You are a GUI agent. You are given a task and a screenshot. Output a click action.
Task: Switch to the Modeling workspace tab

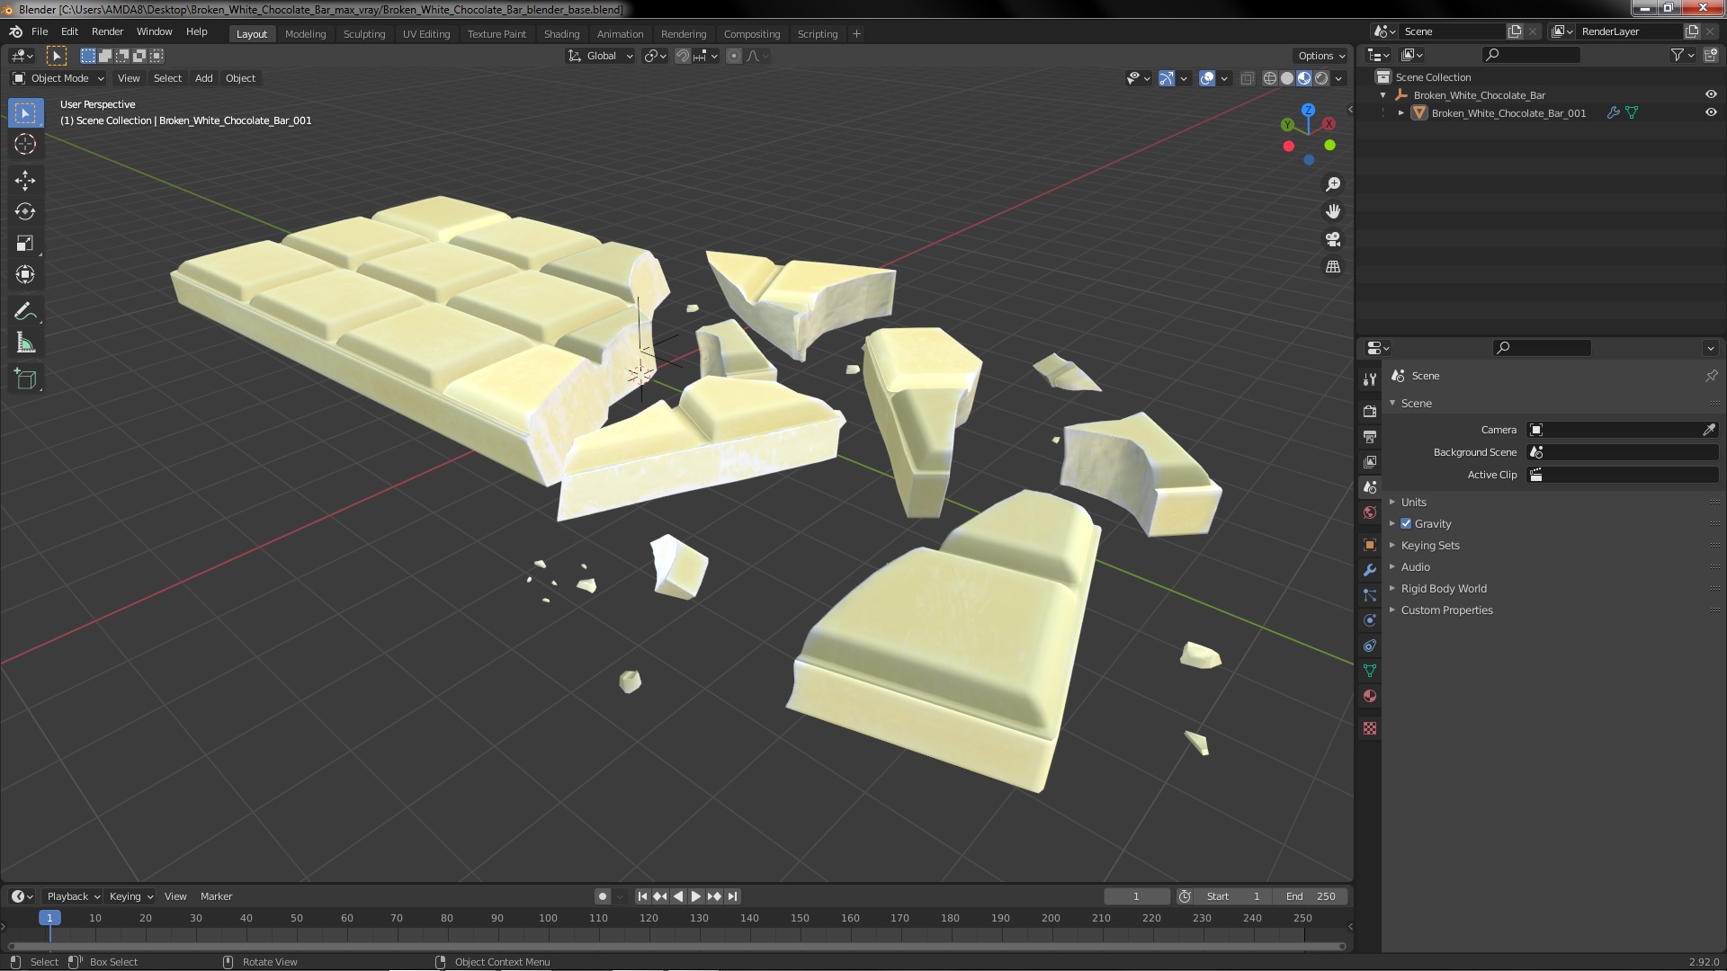click(x=305, y=34)
